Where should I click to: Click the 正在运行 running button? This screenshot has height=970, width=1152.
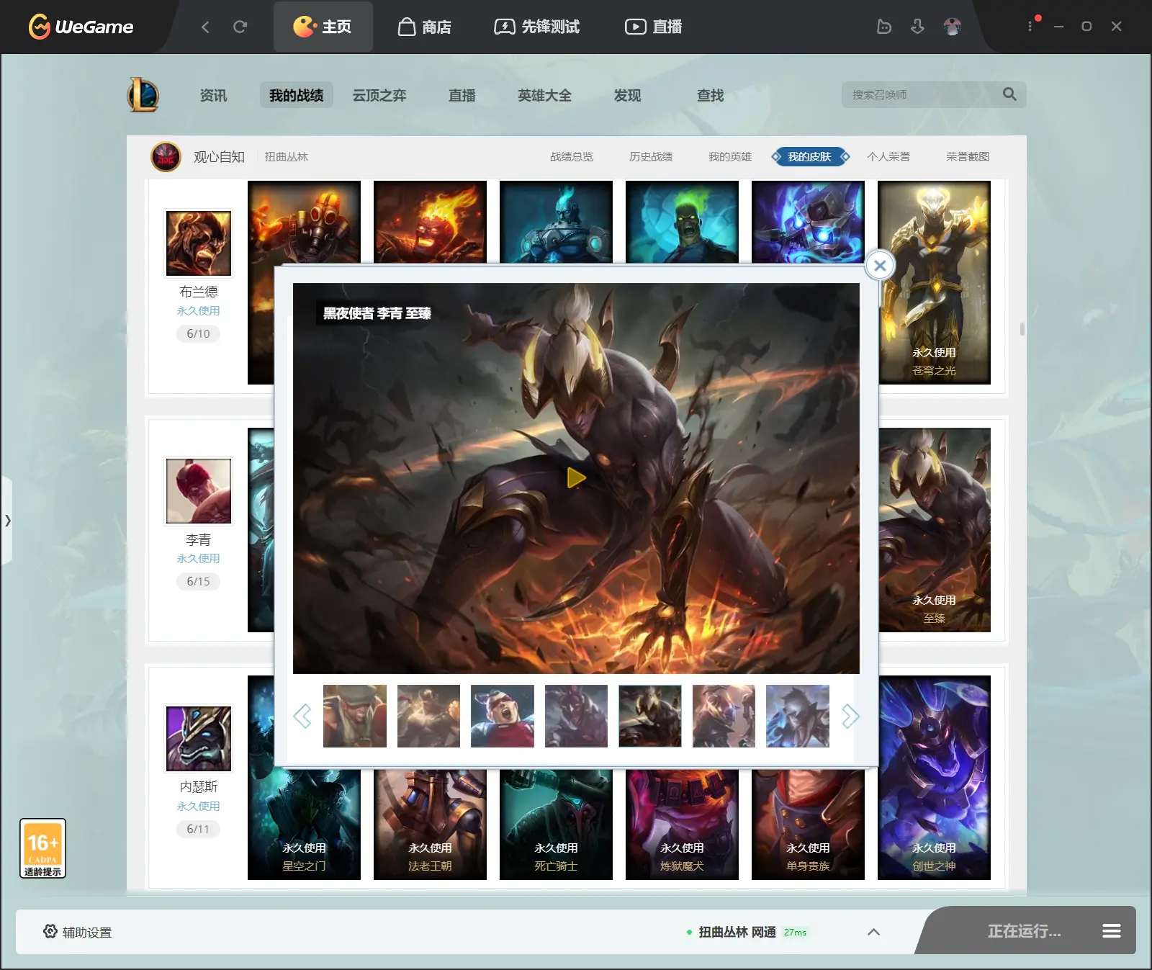[1024, 931]
